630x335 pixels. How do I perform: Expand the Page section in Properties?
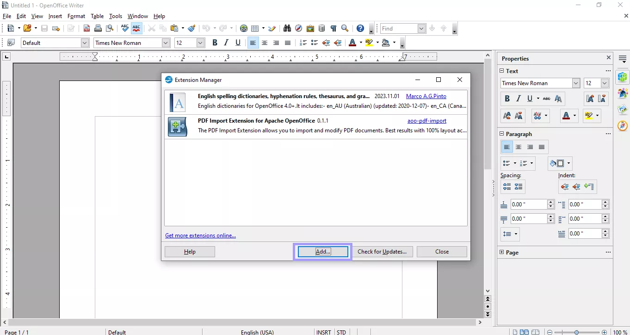502,252
